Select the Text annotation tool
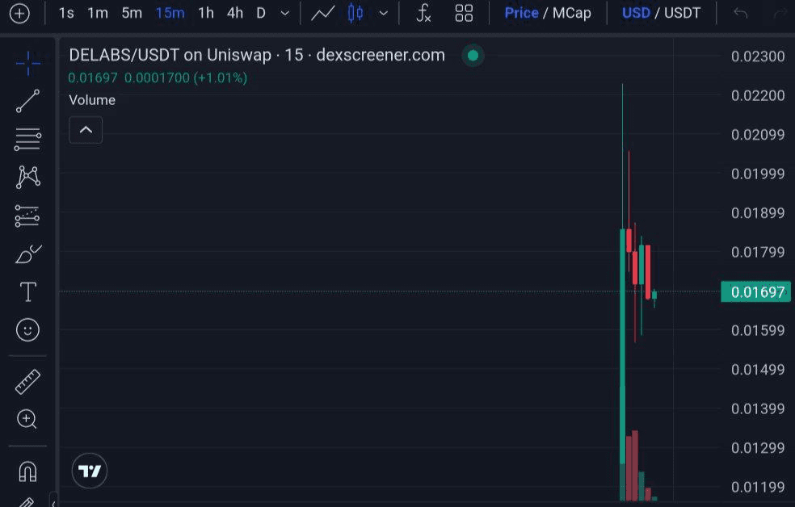The width and height of the screenshot is (795, 507). [x=28, y=291]
